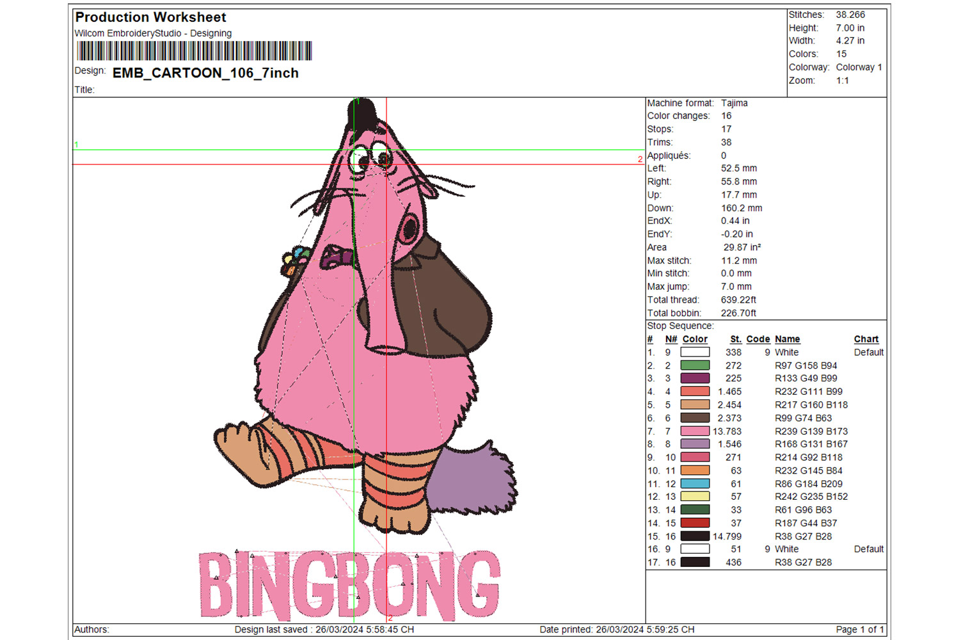This screenshot has width=961, height=640.
Task: Pick the blue swatch for R86 G184 B209
Action: coord(695,484)
